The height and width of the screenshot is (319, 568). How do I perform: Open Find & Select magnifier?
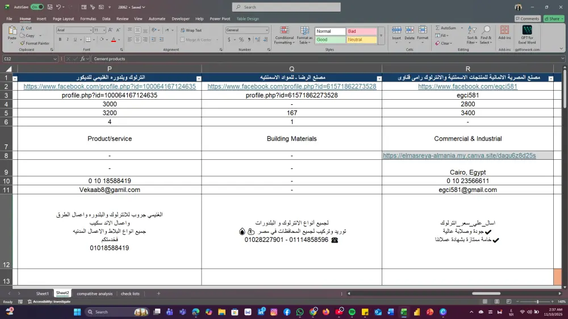click(486, 30)
